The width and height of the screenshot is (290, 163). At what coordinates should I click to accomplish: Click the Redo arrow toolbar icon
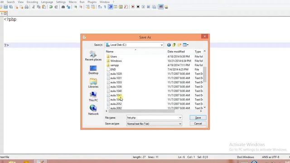tap(56, 7)
